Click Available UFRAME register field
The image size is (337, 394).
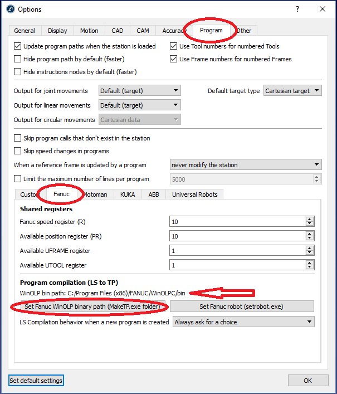237,251
